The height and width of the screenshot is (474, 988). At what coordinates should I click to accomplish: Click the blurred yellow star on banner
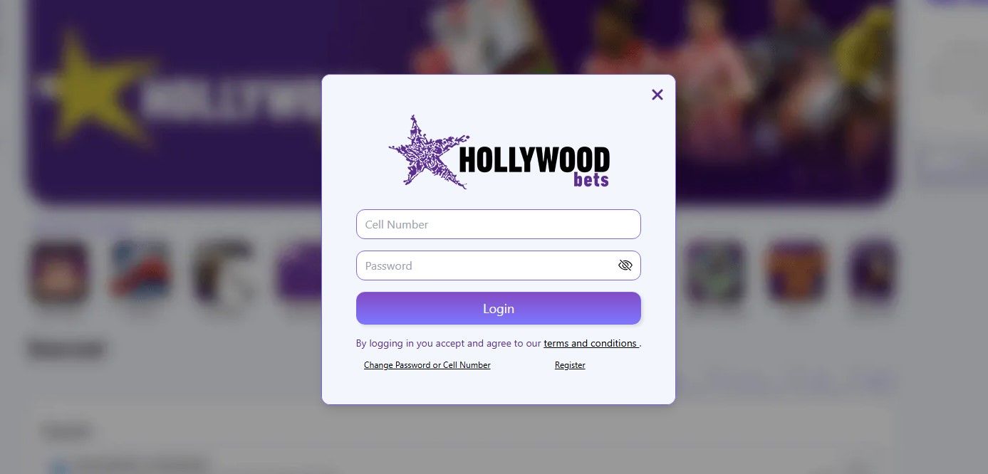pyautogui.click(x=93, y=89)
